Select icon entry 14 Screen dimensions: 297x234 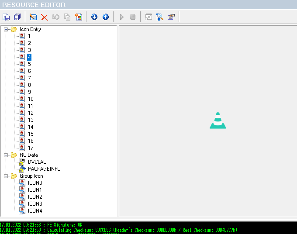click(x=31, y=127)
